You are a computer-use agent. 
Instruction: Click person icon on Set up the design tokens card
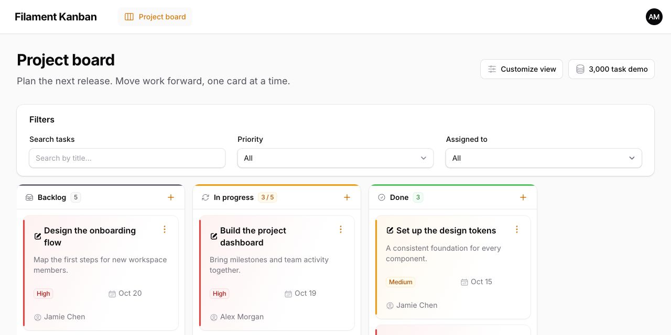(390, 306)
